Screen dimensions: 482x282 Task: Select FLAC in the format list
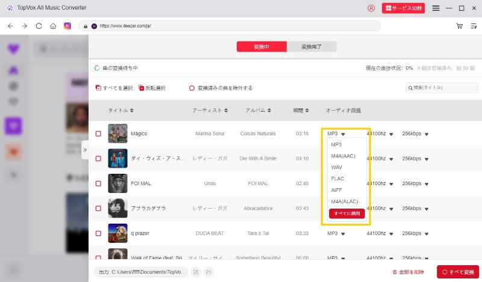point(337,179)
